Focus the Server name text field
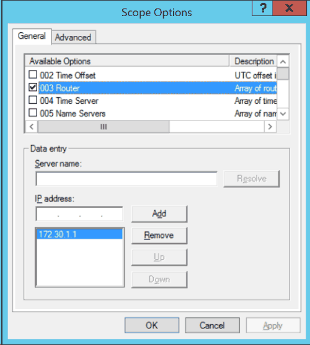The height and width of the screenshot is (345, 310). (126, 179)
